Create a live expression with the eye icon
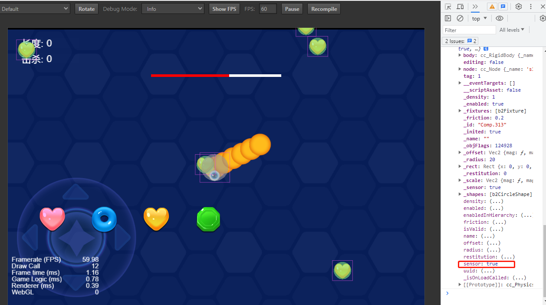 point(500,18)
